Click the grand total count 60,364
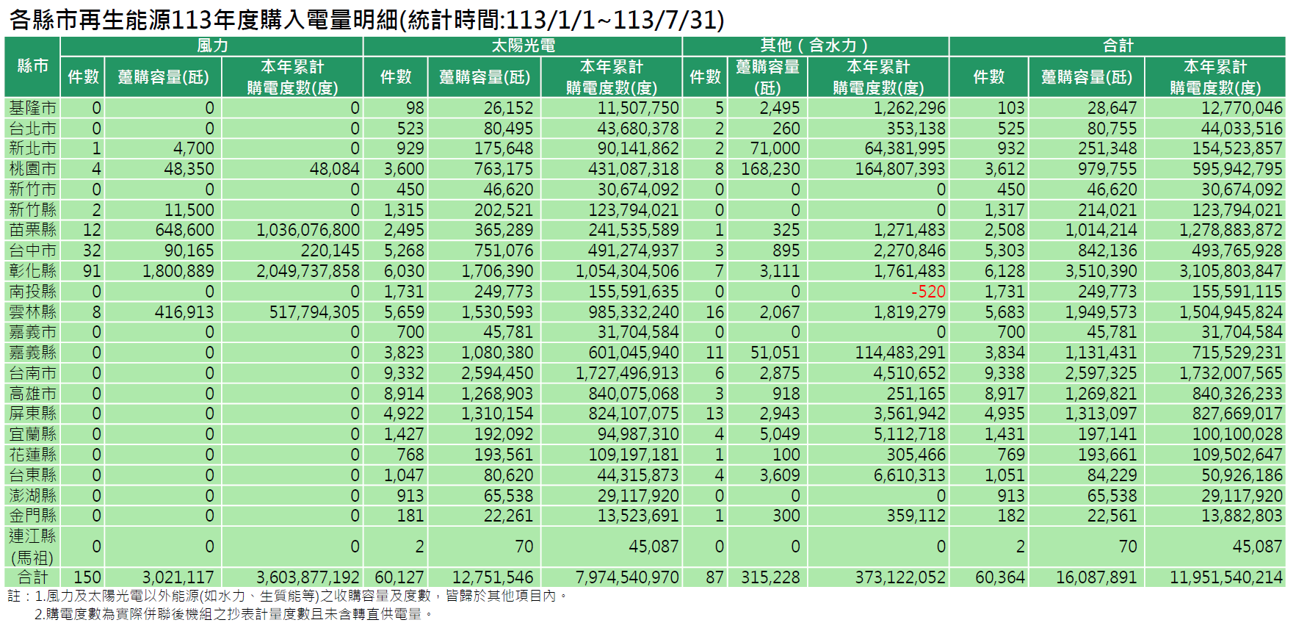The width and height of the screenshot is (1296, 631). tap(999, 577)
